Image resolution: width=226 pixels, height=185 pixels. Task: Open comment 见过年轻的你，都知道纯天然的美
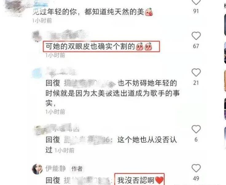(92, 12)
